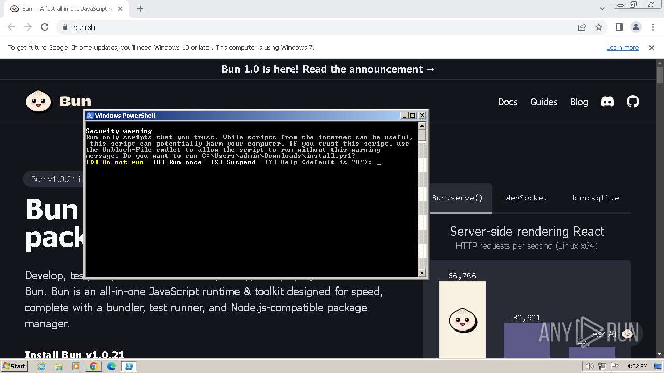Click the Server-side rendering React title

click(527, 231)
